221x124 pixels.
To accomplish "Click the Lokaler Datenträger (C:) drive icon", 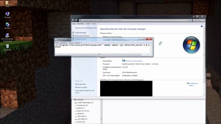I will coord(76,103).
